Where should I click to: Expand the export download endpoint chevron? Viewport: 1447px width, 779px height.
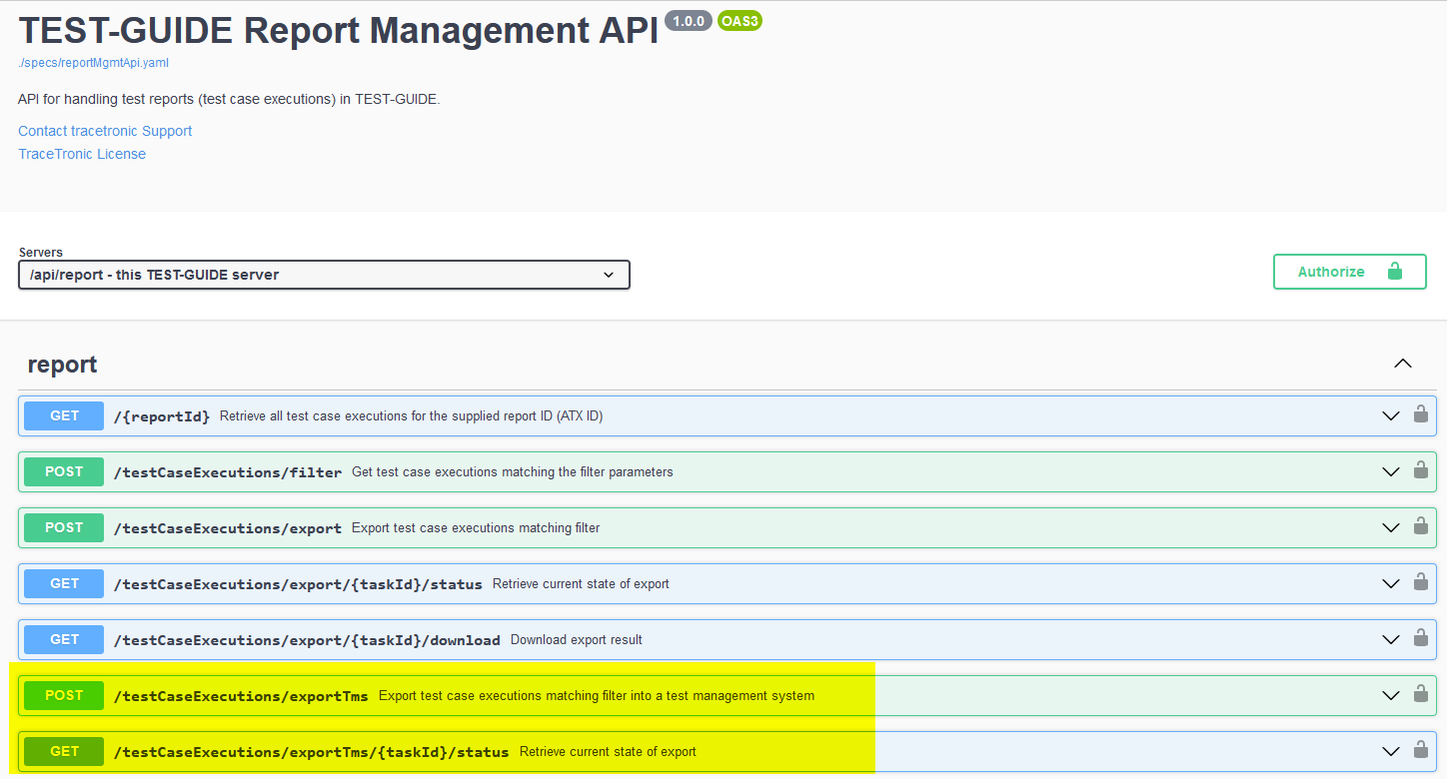click(1390, 639)
